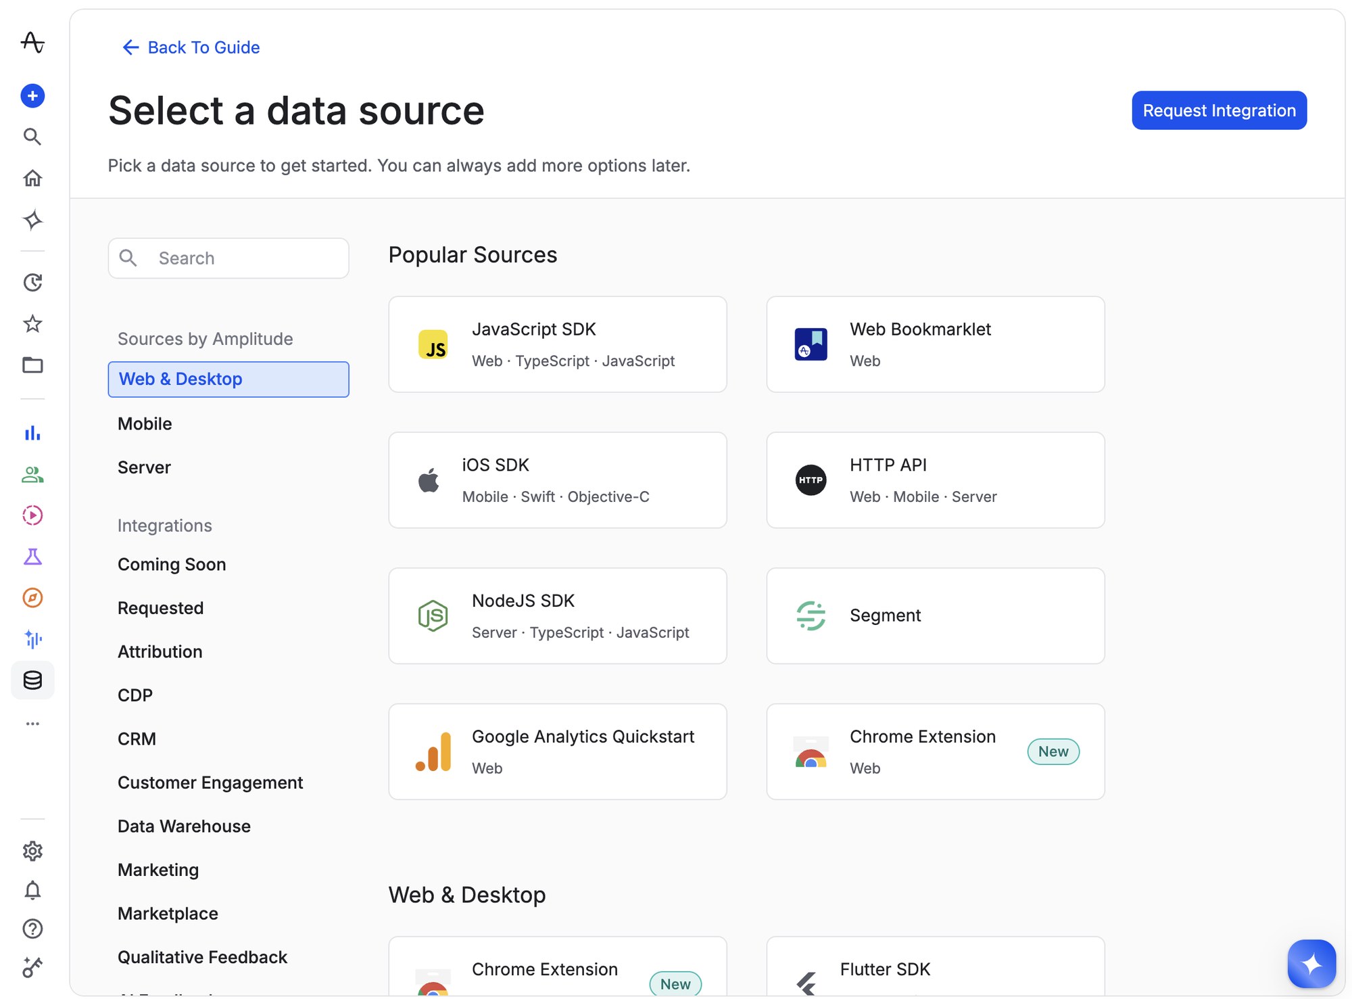1352x999 pixels.
Task: Open the experiment flask icon
Action: click(x=32, y=557)
